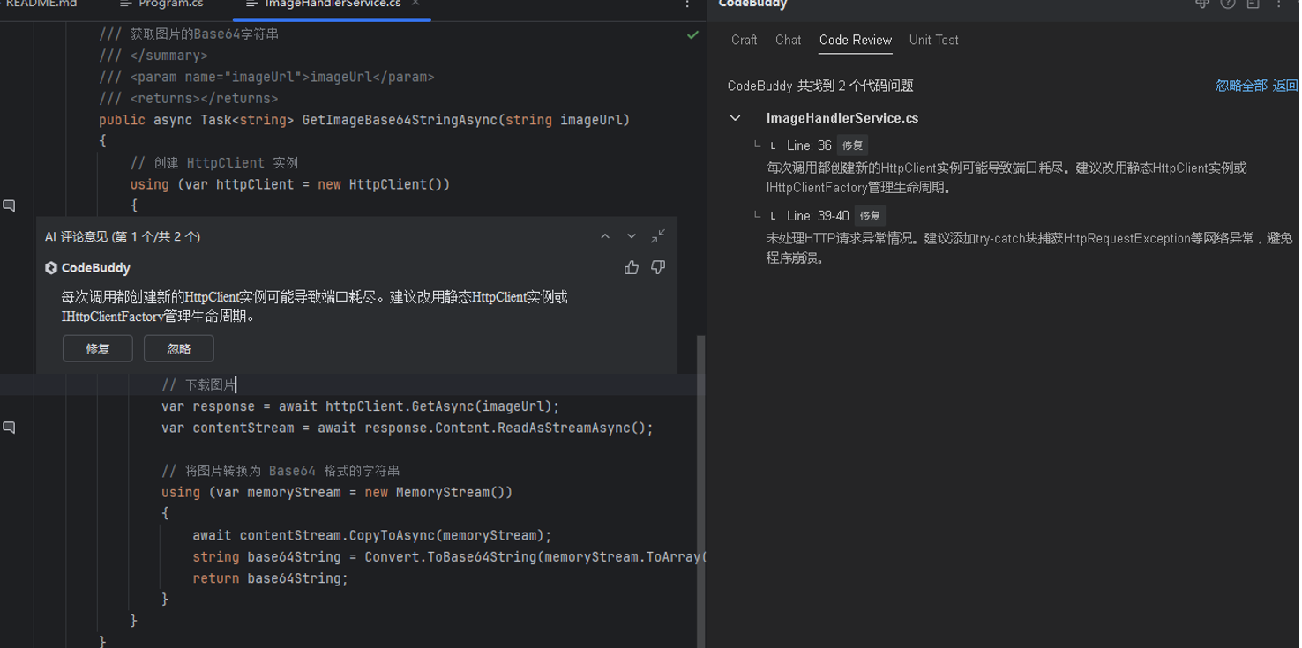Click 修复 button in review popup

[98, 348]
